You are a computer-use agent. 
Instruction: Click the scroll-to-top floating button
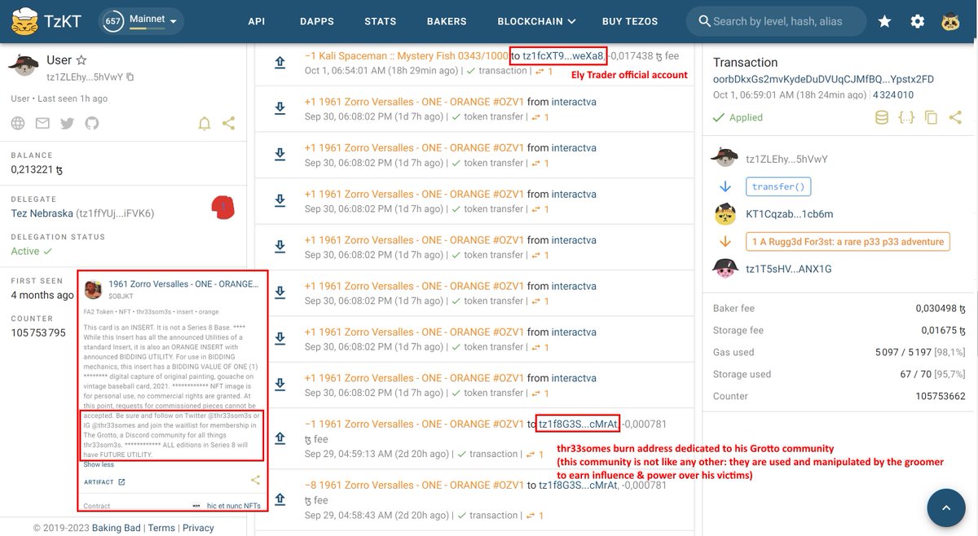(945, 507)
